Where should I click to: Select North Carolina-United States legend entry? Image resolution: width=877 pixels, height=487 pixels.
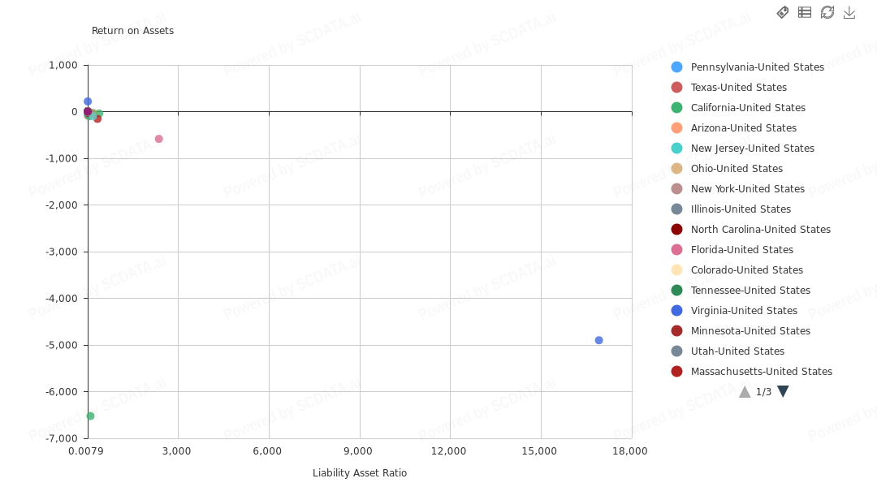tap(760, 230)
